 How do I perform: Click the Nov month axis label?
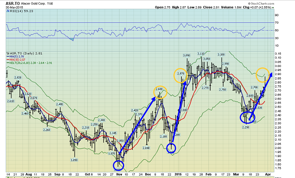119,174
